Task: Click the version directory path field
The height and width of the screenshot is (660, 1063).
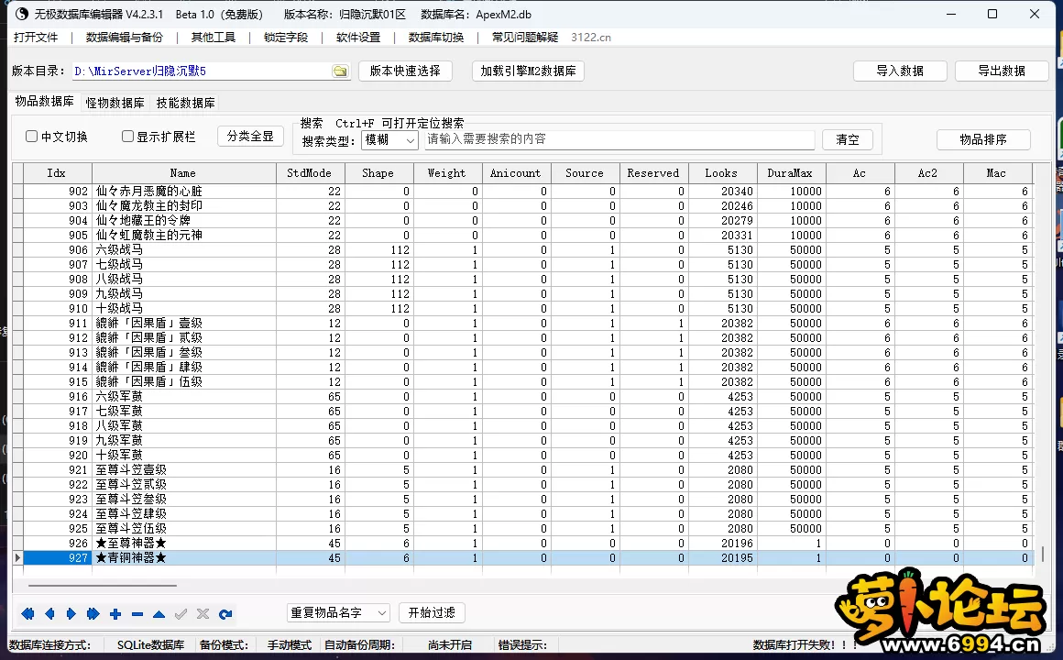Action: [x=202, y=71]
